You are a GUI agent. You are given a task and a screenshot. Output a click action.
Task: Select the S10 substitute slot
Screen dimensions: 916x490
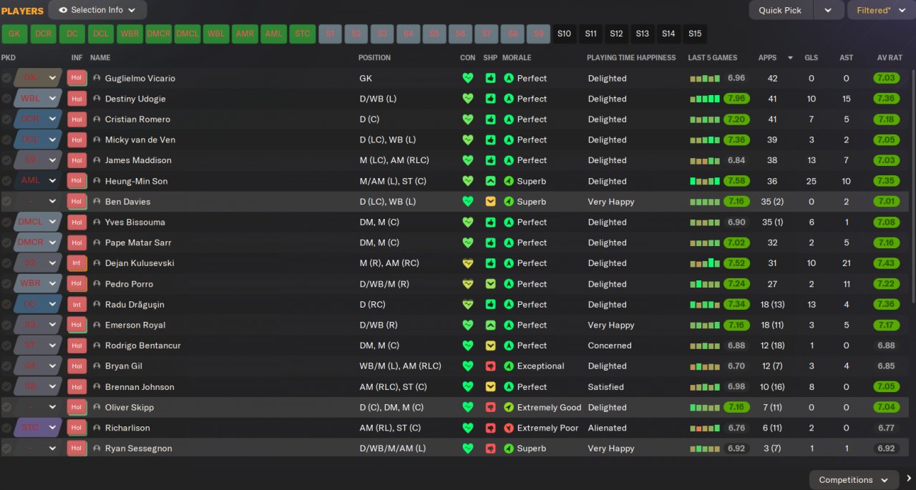coord(565,34)
